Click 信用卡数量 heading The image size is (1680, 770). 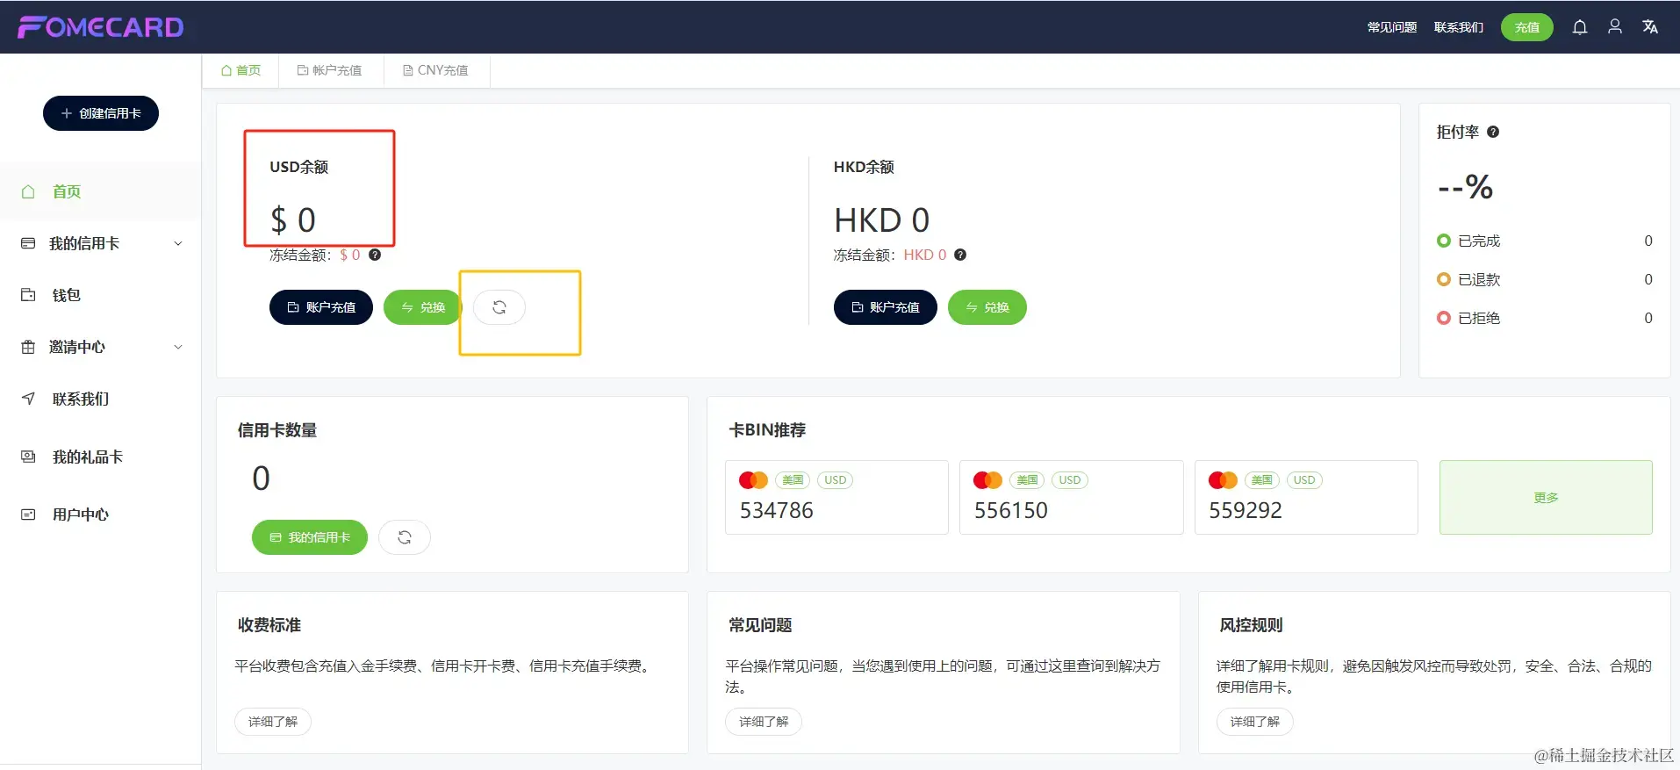[x=277, y=430]
